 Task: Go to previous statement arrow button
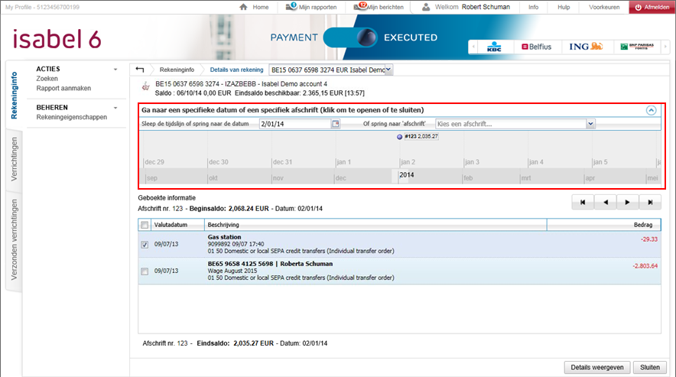coord(605,203)
